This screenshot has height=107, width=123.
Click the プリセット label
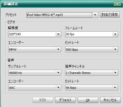point(11,15)
